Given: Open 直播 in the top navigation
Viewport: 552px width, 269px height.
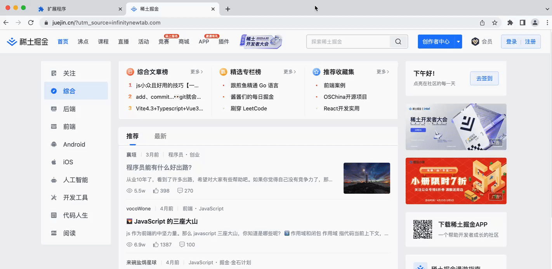Looking at the screenshot, I should point(123,41).
